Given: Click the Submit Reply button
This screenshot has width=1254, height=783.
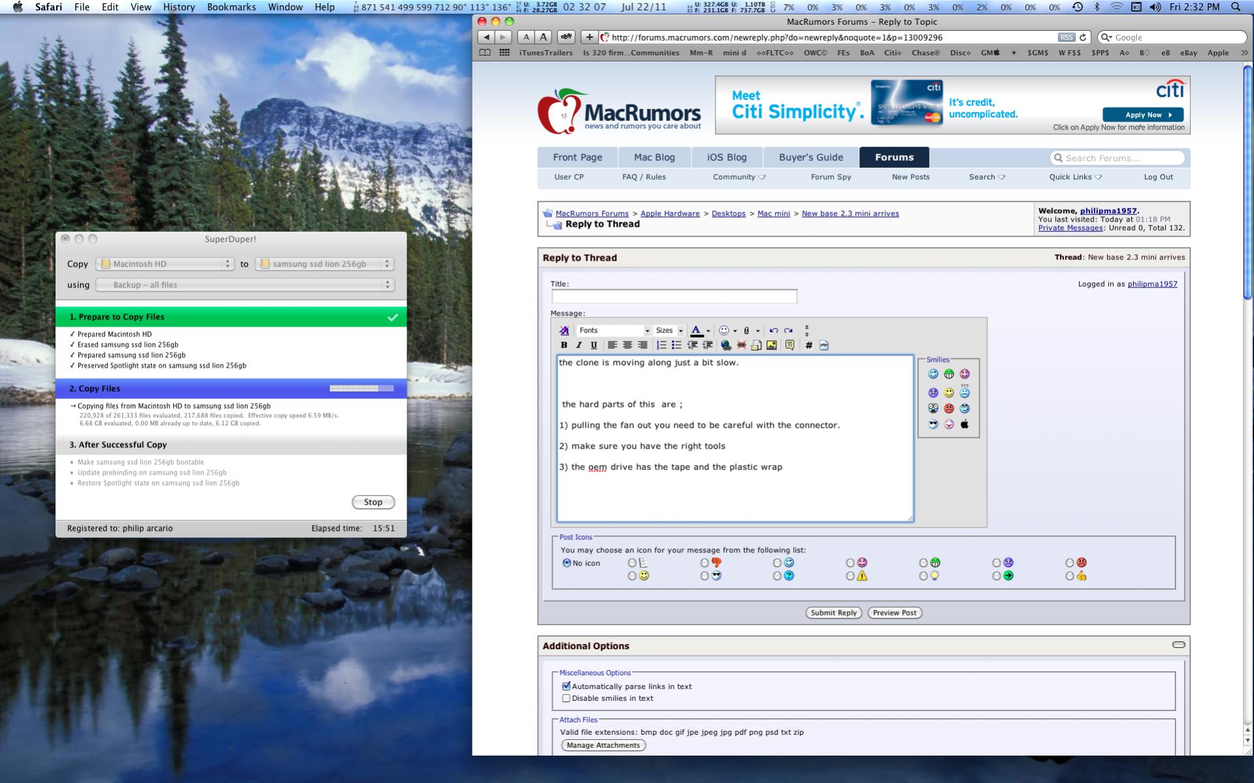Looking at the screenshot, I should click(x=833, y=613).
